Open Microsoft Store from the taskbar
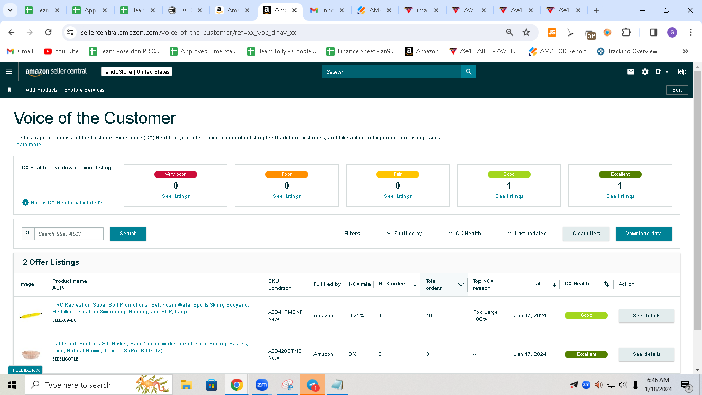Image resolution: width=702 pixels, height=395 pixels. point(211,385)
